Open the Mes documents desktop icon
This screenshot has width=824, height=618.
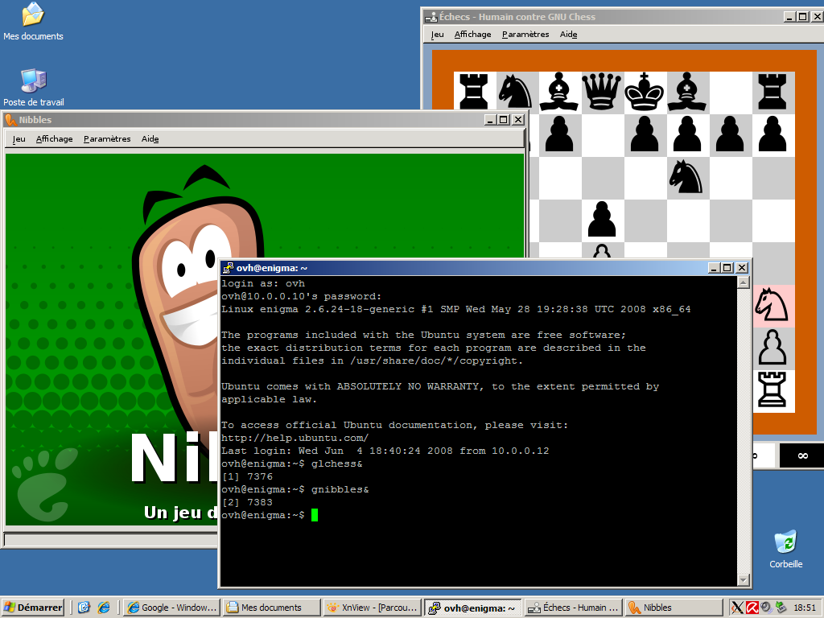click(33, 16)
